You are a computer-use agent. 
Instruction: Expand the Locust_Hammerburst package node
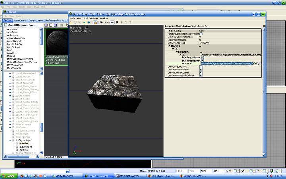point(10,74)
